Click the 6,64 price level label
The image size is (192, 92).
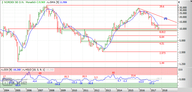pos(162,37)
